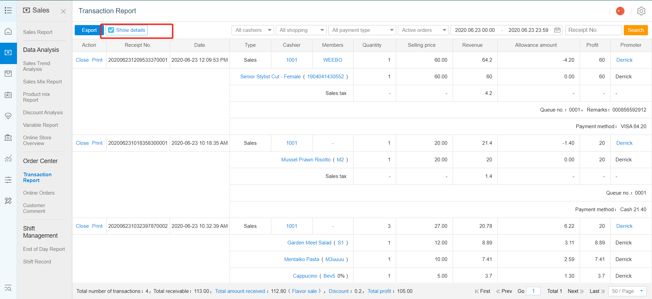Click the search list icon at rail bottom
652x299 pixels.
click(x=8, y=288)
